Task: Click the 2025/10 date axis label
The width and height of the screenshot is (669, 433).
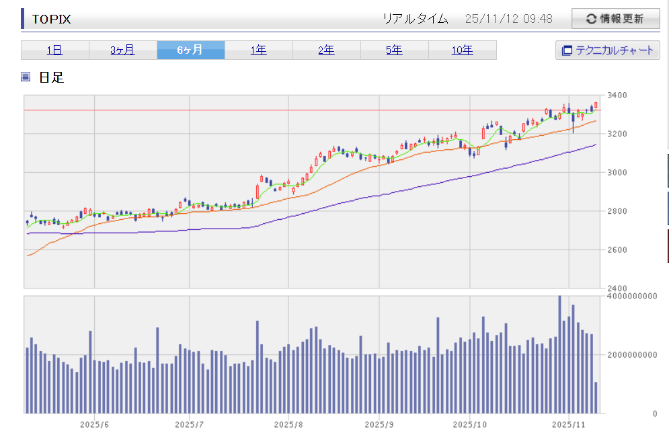Action: click(x=470, y=424)
